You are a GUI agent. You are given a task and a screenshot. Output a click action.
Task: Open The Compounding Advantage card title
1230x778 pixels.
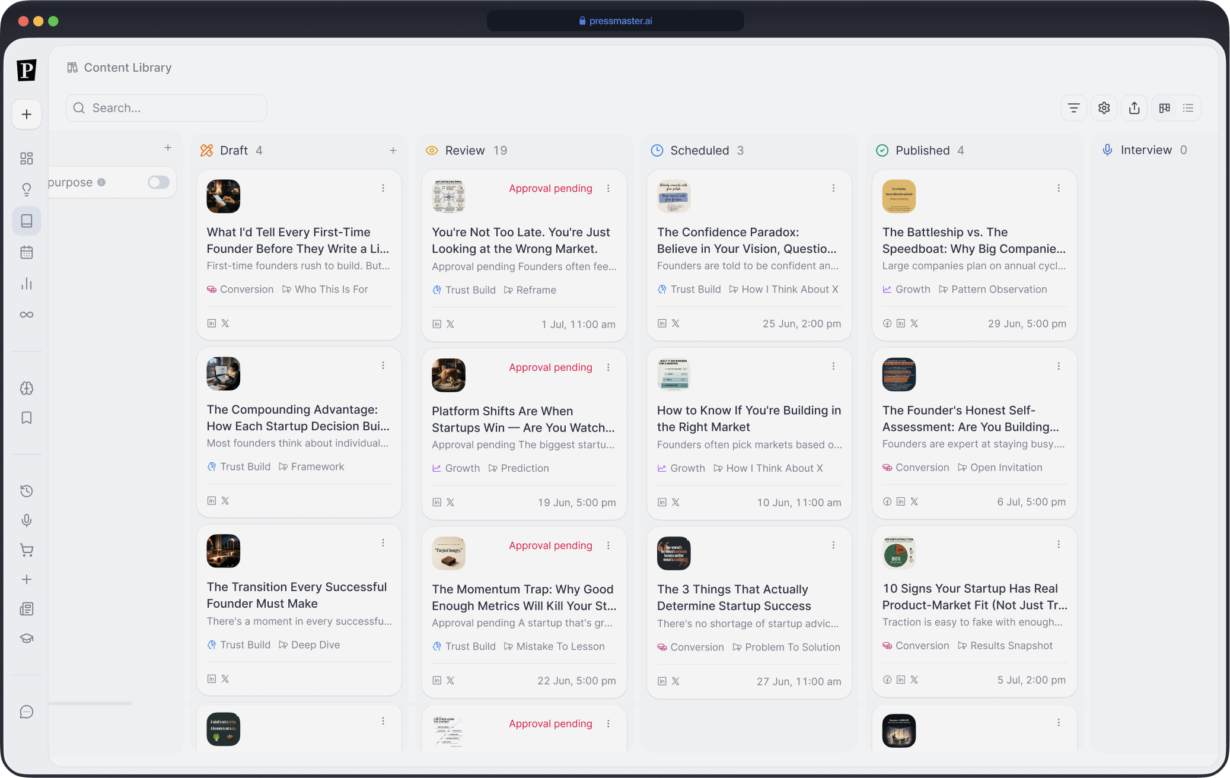click(x=298, y=418)
